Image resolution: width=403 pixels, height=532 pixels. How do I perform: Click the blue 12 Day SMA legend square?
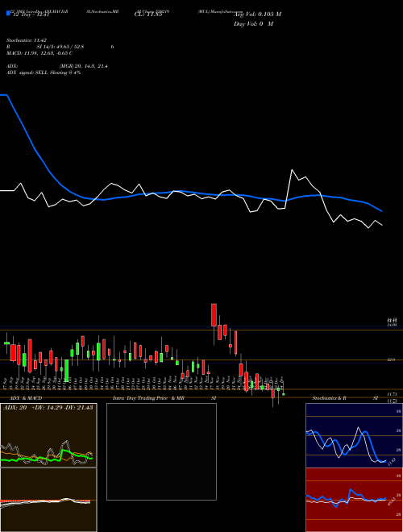8,13
